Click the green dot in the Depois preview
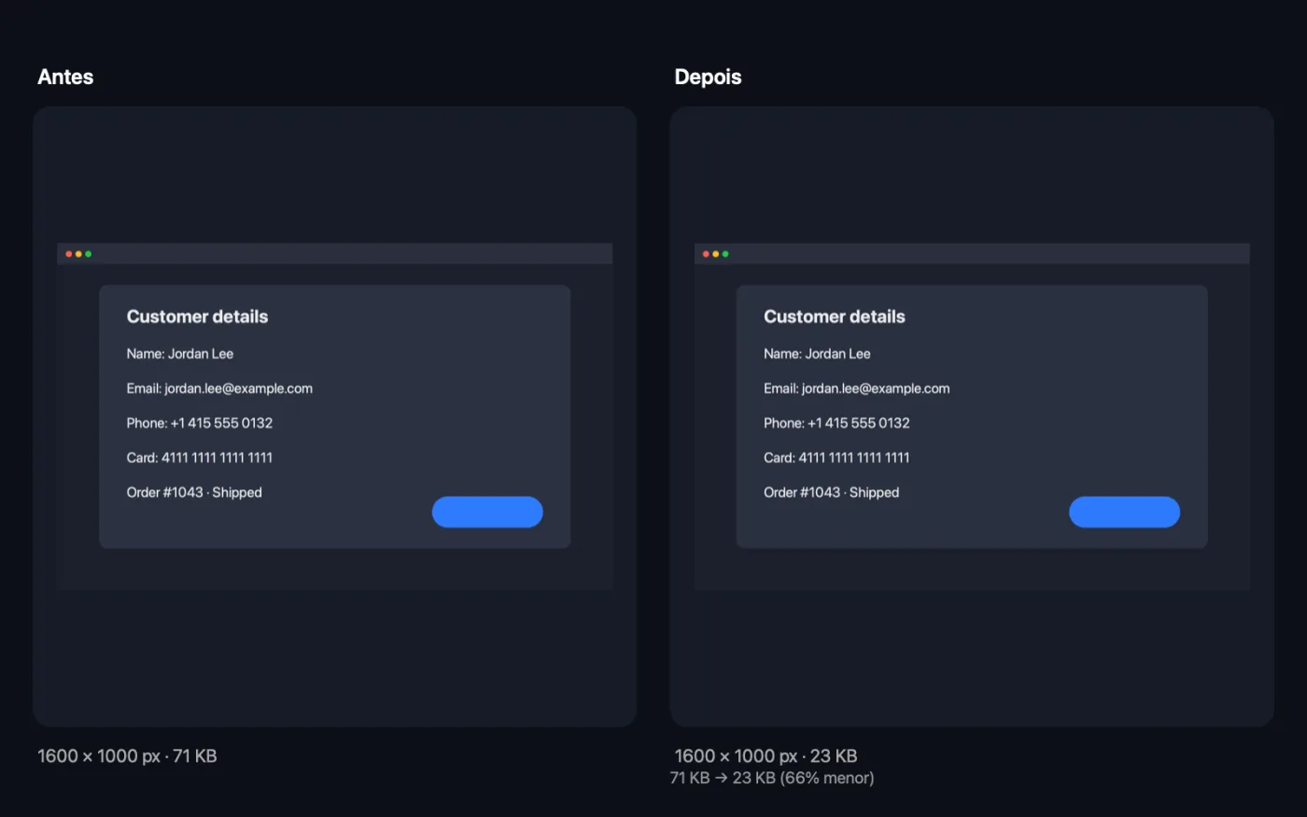 (x=725, y=254)
